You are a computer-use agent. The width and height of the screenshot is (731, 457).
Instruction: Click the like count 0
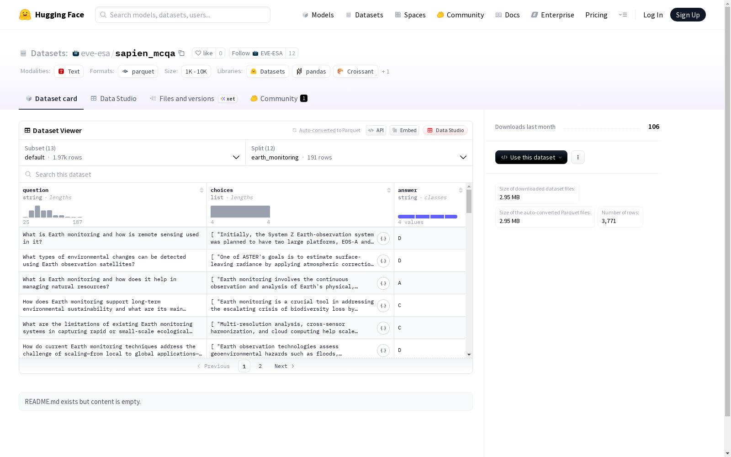coord(220,53)
